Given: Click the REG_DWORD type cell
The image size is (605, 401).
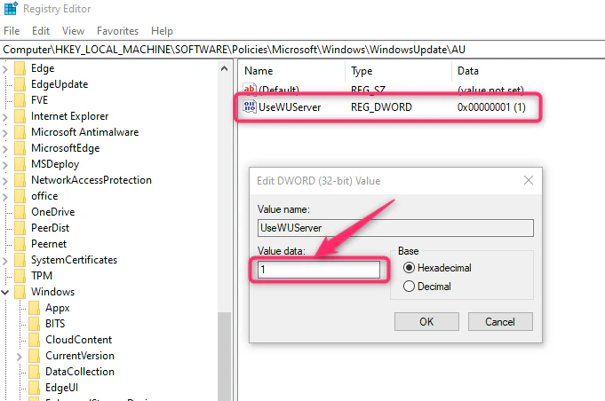Looking at the screenshot, I should tap(381, 107).
